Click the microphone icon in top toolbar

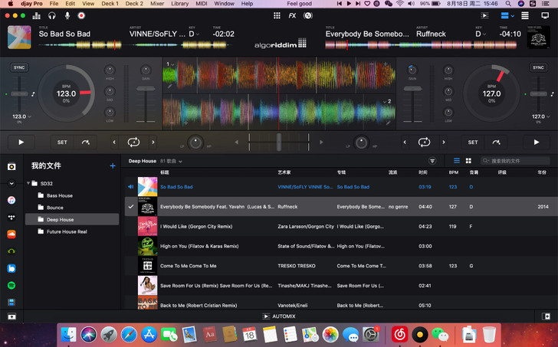(x=67, y=15)
